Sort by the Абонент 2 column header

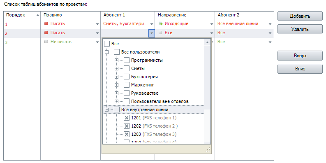[x=229, y=15]
